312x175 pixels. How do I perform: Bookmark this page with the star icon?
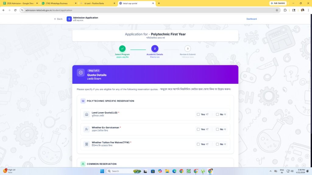[x=277, y=10]
